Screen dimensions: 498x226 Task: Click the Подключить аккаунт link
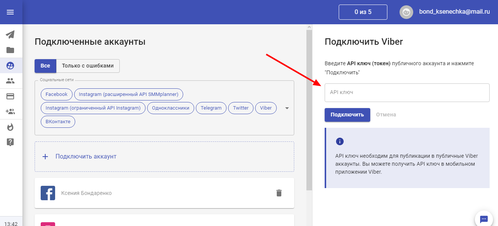(86, 157)
